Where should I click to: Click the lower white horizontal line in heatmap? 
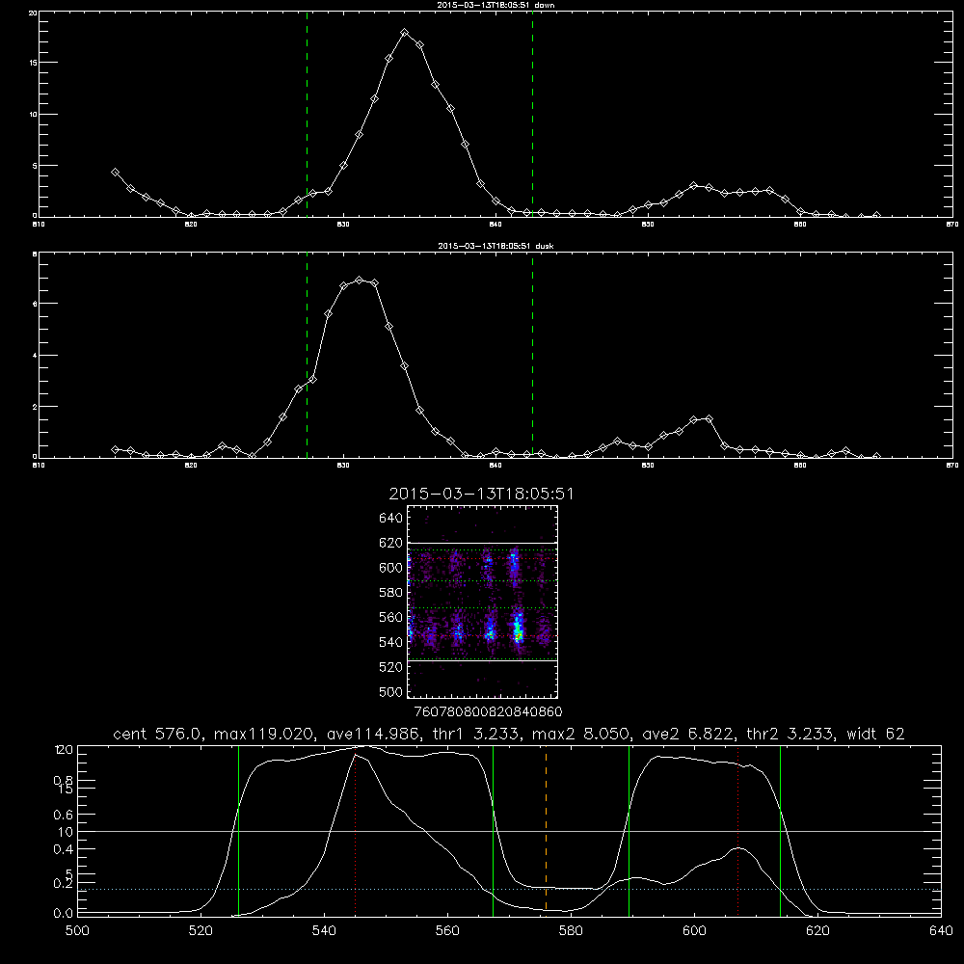(x=483, y=661)
